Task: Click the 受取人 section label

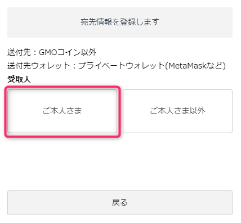Action: (x=19, y=79)
